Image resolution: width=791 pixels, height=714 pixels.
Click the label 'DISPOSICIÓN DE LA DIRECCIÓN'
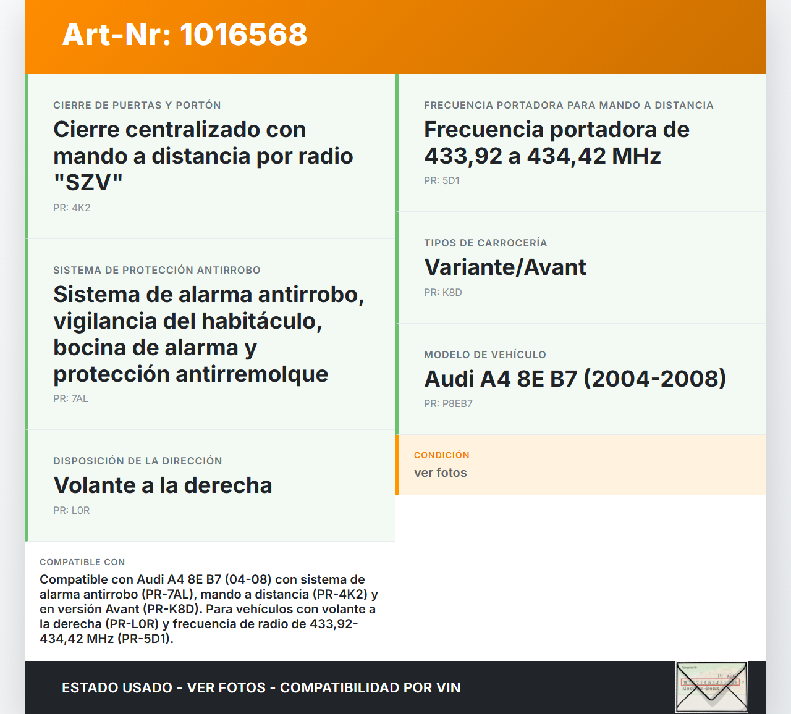coord(138,461)
